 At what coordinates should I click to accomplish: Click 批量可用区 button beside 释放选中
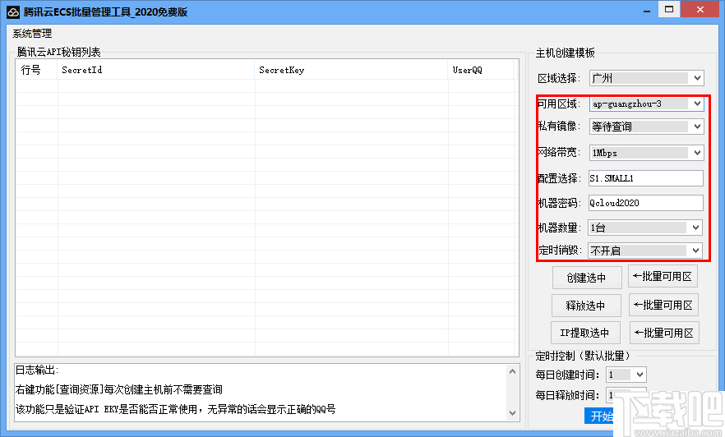[663, 305]
